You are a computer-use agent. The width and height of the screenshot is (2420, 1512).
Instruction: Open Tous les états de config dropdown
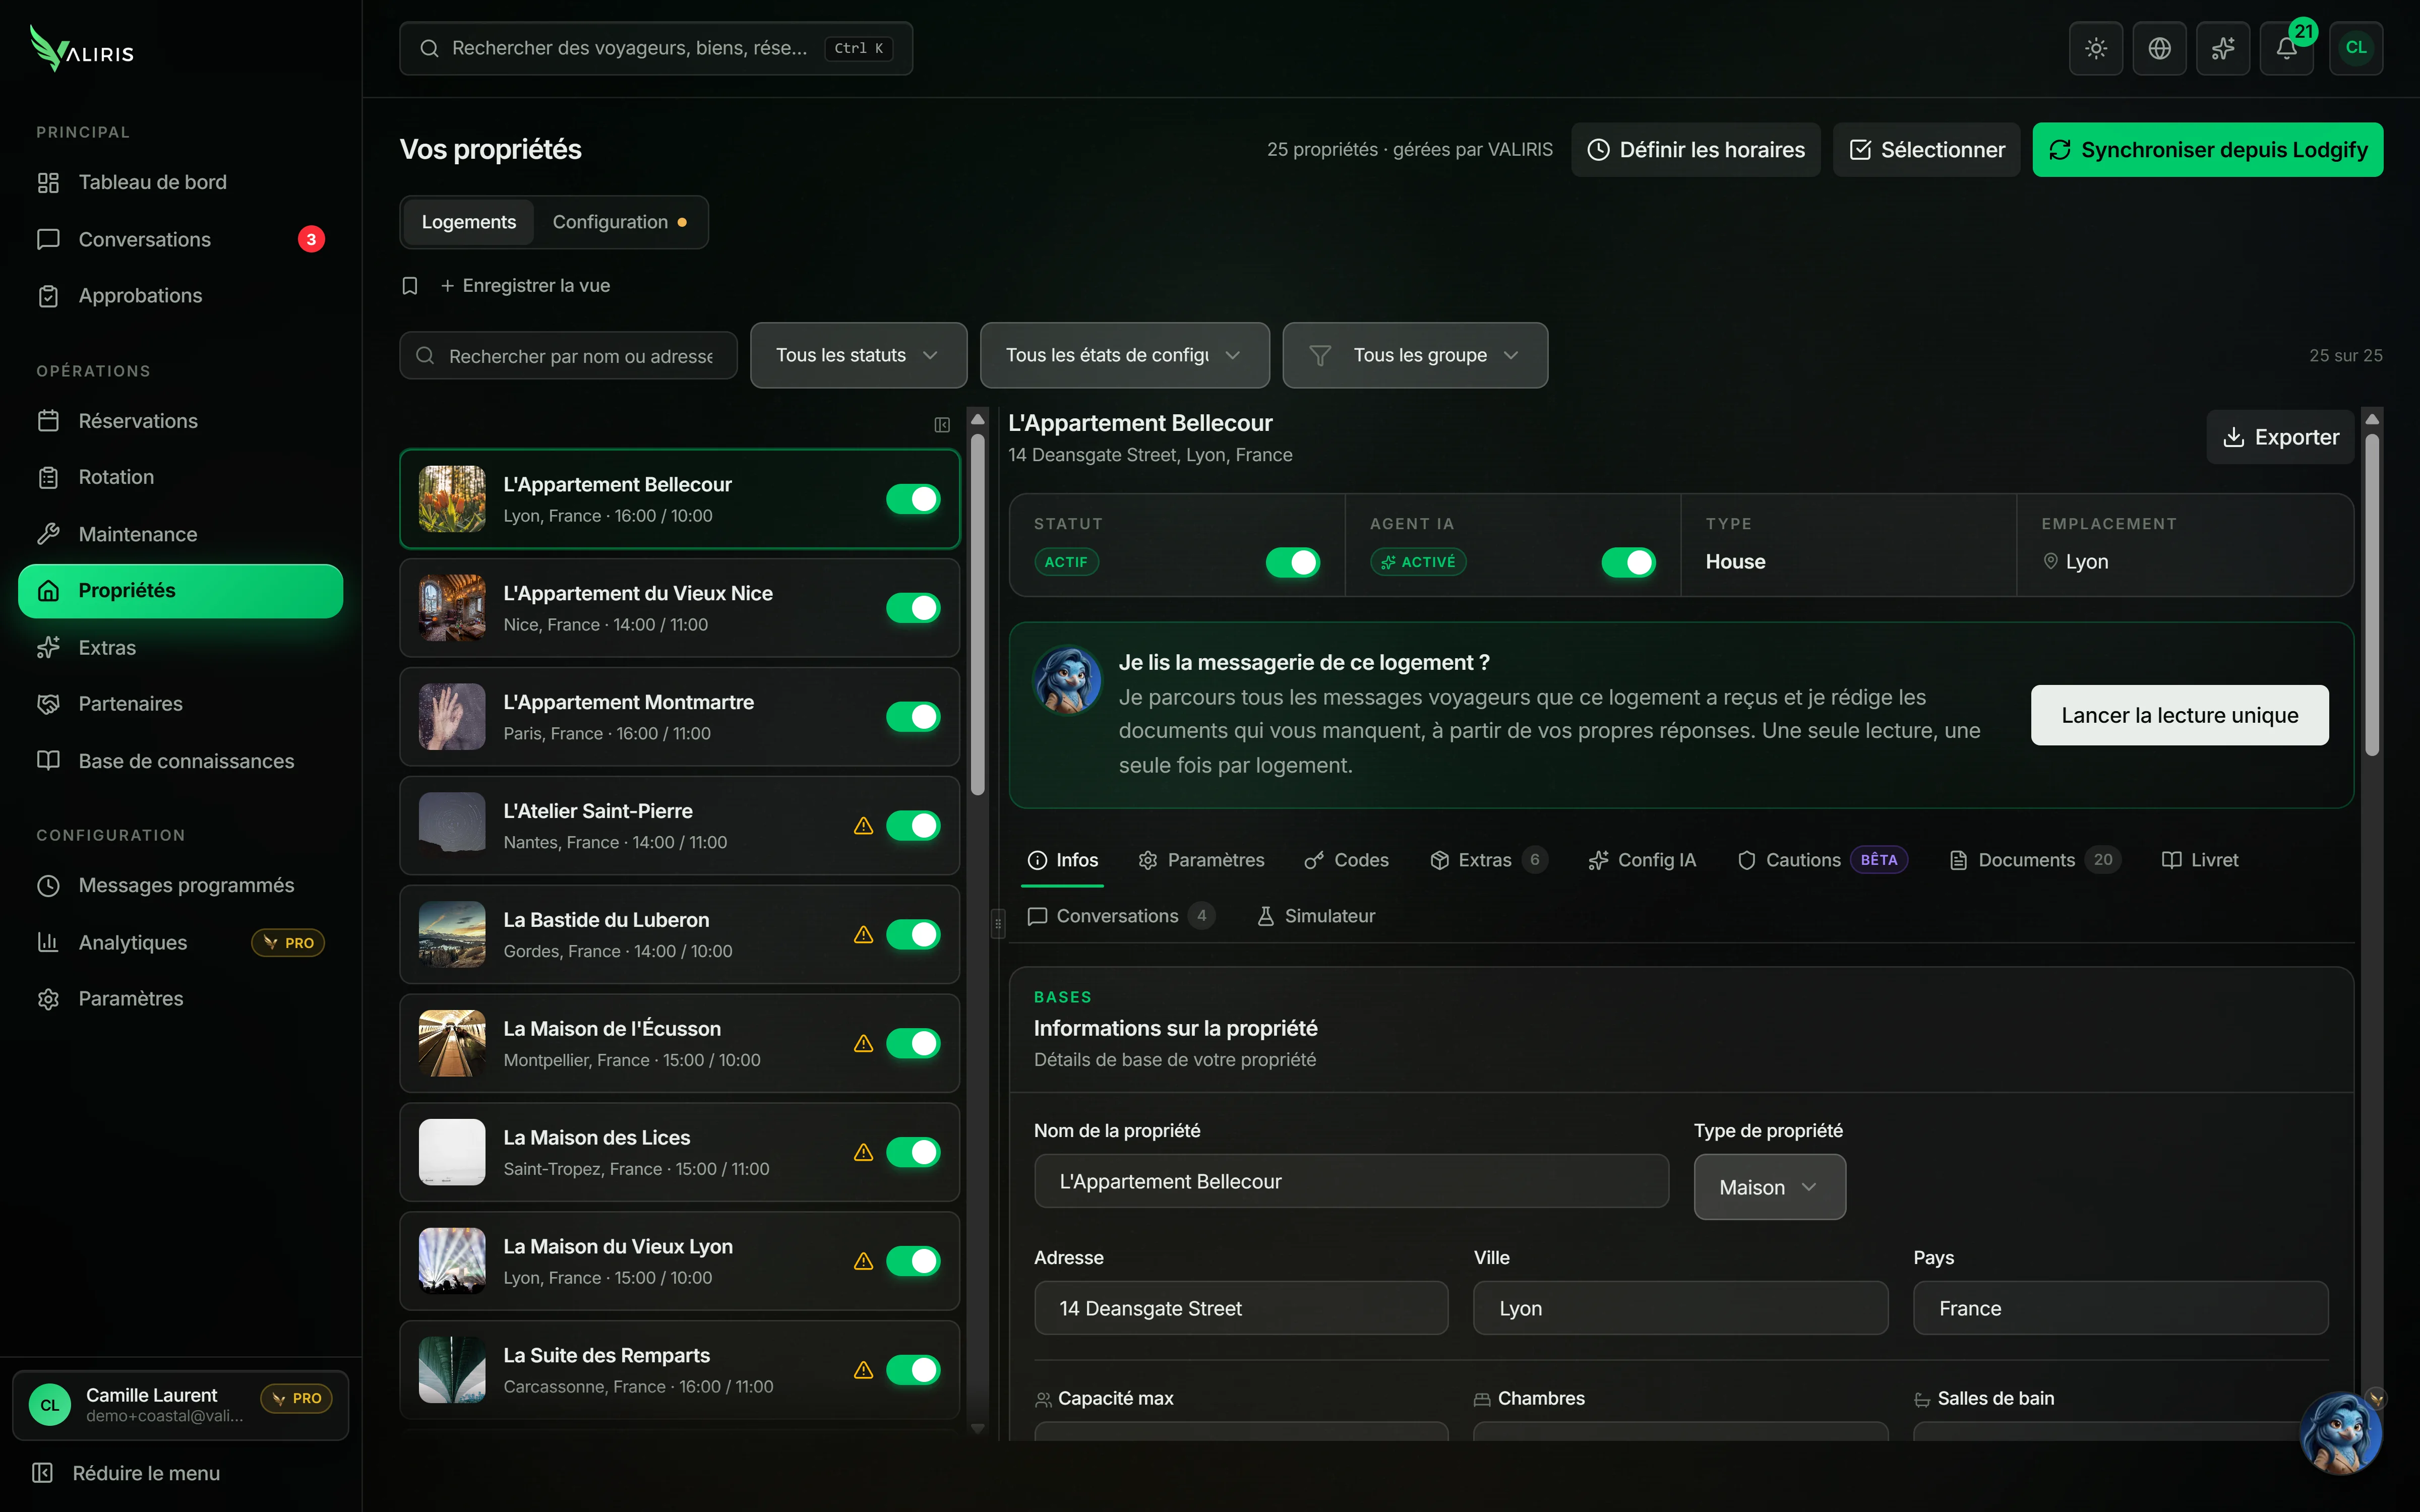click(1124, 355)
